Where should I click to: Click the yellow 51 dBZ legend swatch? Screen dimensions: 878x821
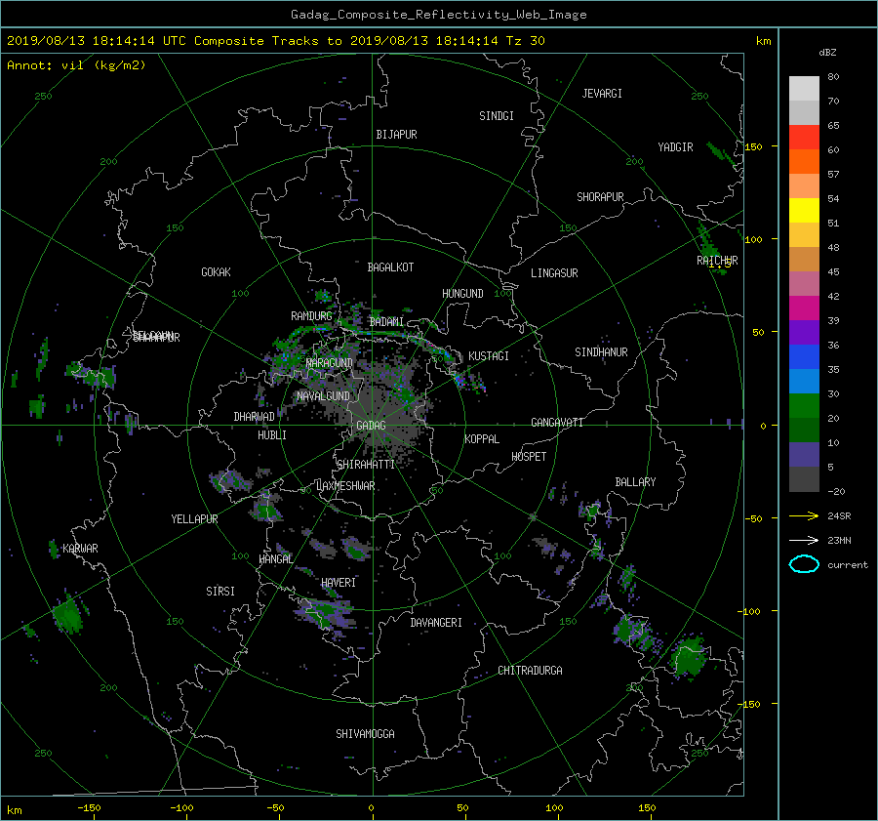(804, 211)
